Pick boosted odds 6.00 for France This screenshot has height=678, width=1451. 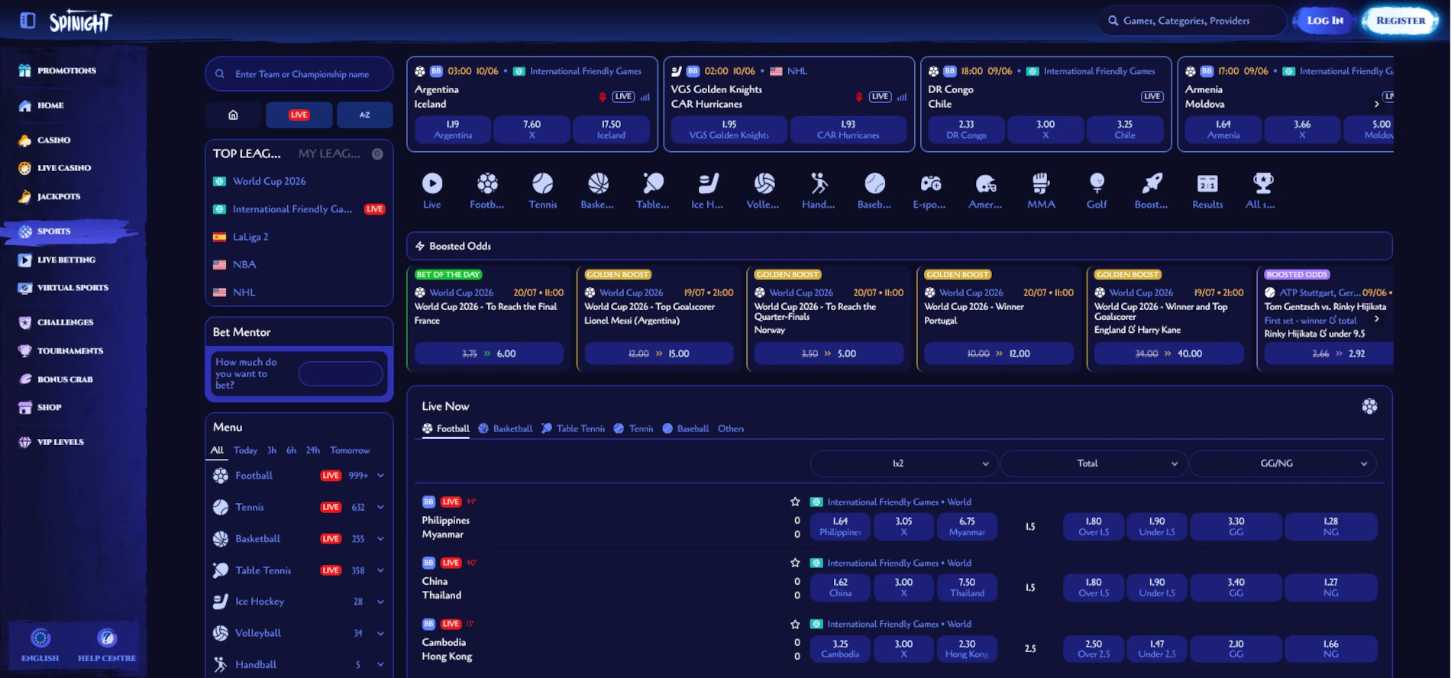tap(489, 354)
